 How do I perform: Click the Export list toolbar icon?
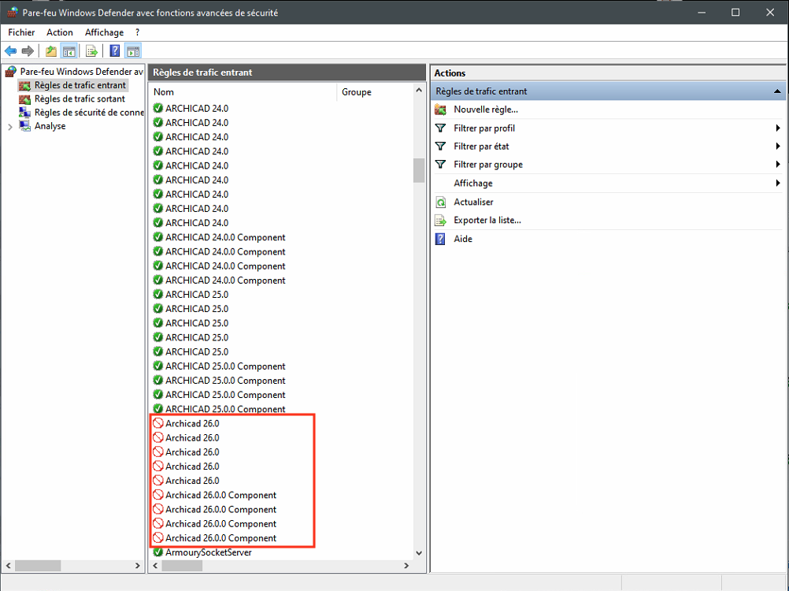[x=91, y=51]
